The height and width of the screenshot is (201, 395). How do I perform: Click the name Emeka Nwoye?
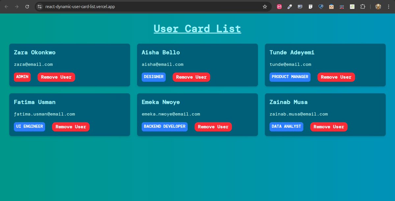(x=161, y=102)
